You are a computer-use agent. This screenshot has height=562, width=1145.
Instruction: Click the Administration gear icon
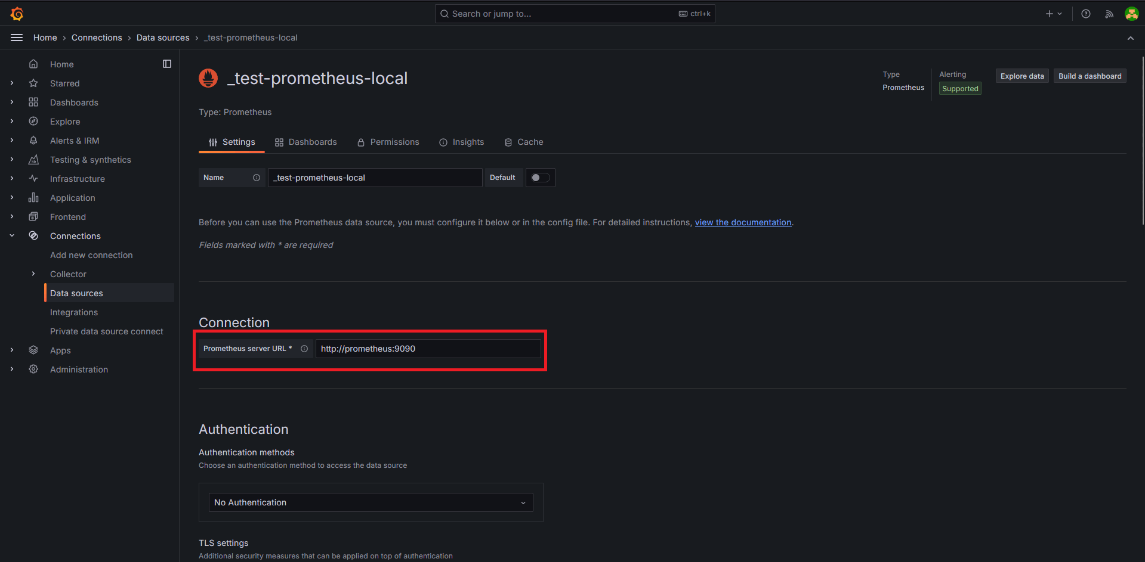[x=33, y=370]
